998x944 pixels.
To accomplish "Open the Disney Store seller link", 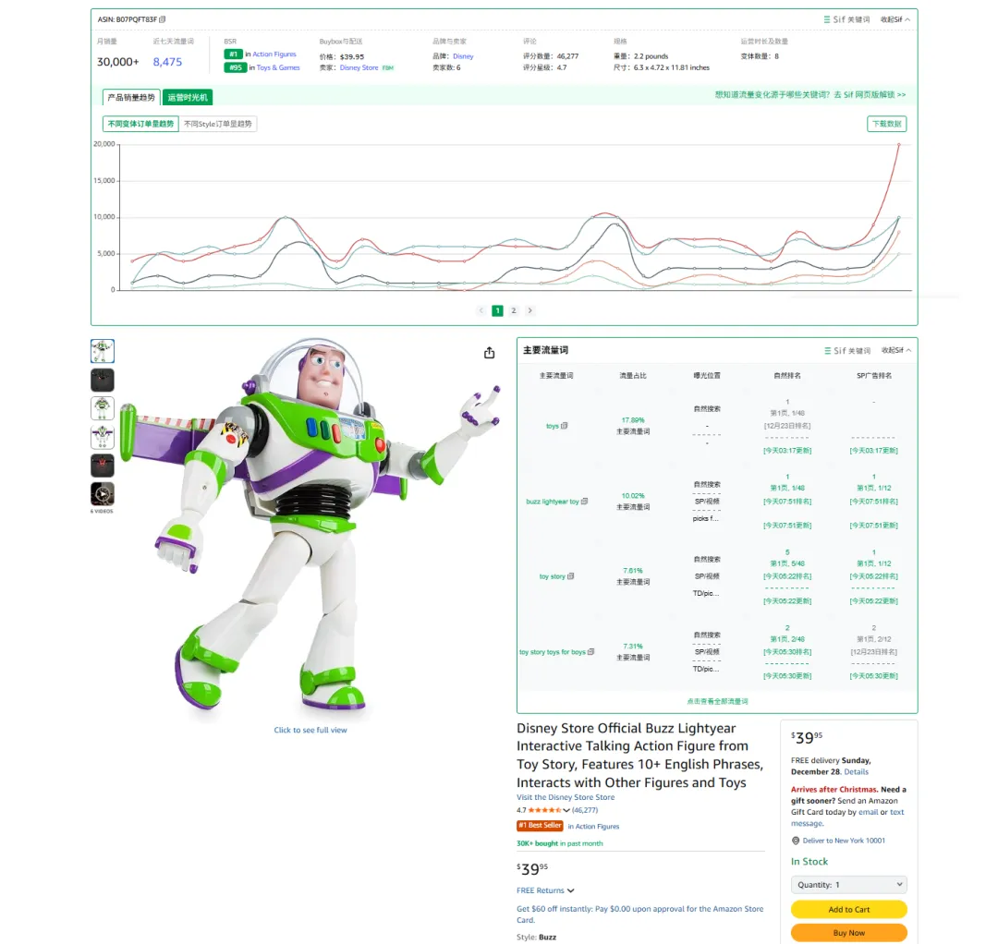I will (359, 67).
